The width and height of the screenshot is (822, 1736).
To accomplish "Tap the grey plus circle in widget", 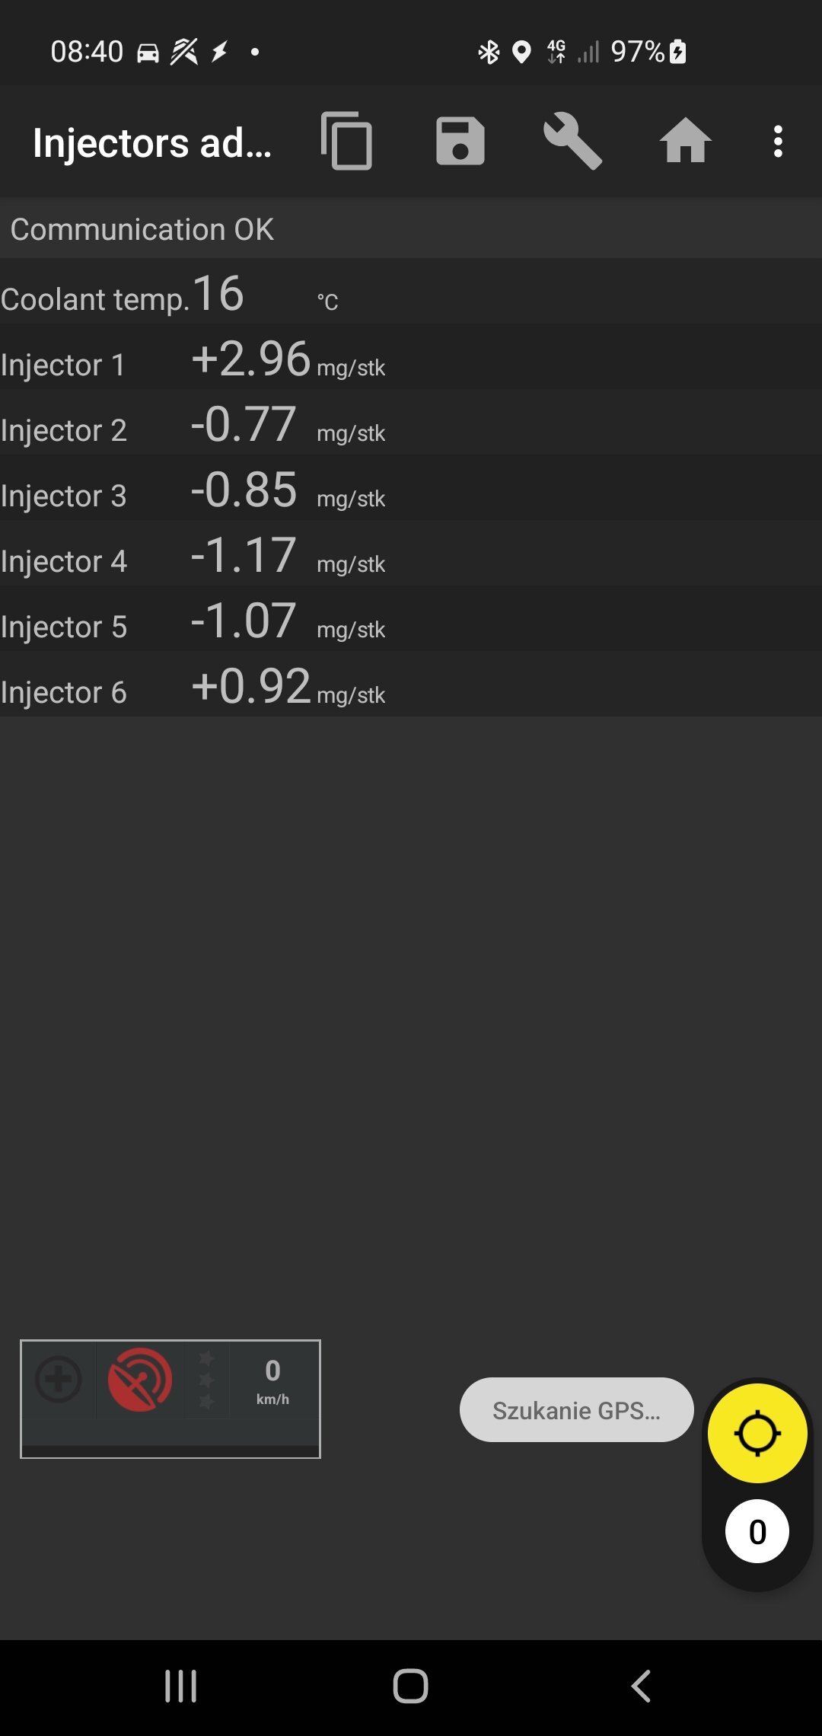I will 59,1379.
